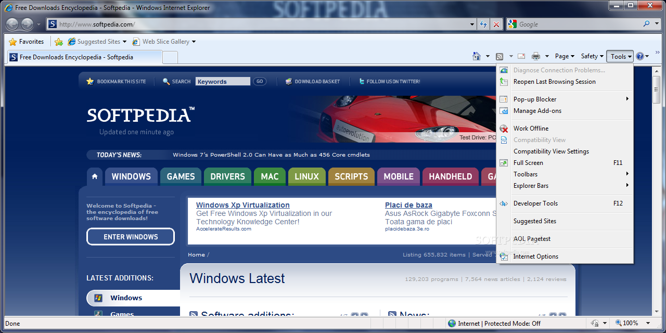The width and height of the screenshot is (666, 333).
Task: Choose Manage Add-ons from Tools menu
Action: (565, 111)
